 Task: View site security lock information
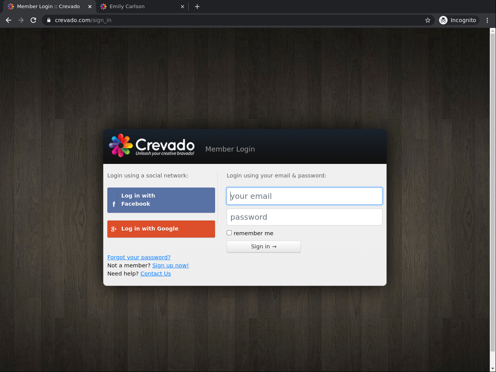pyautogui.click(x=49, y=20)
